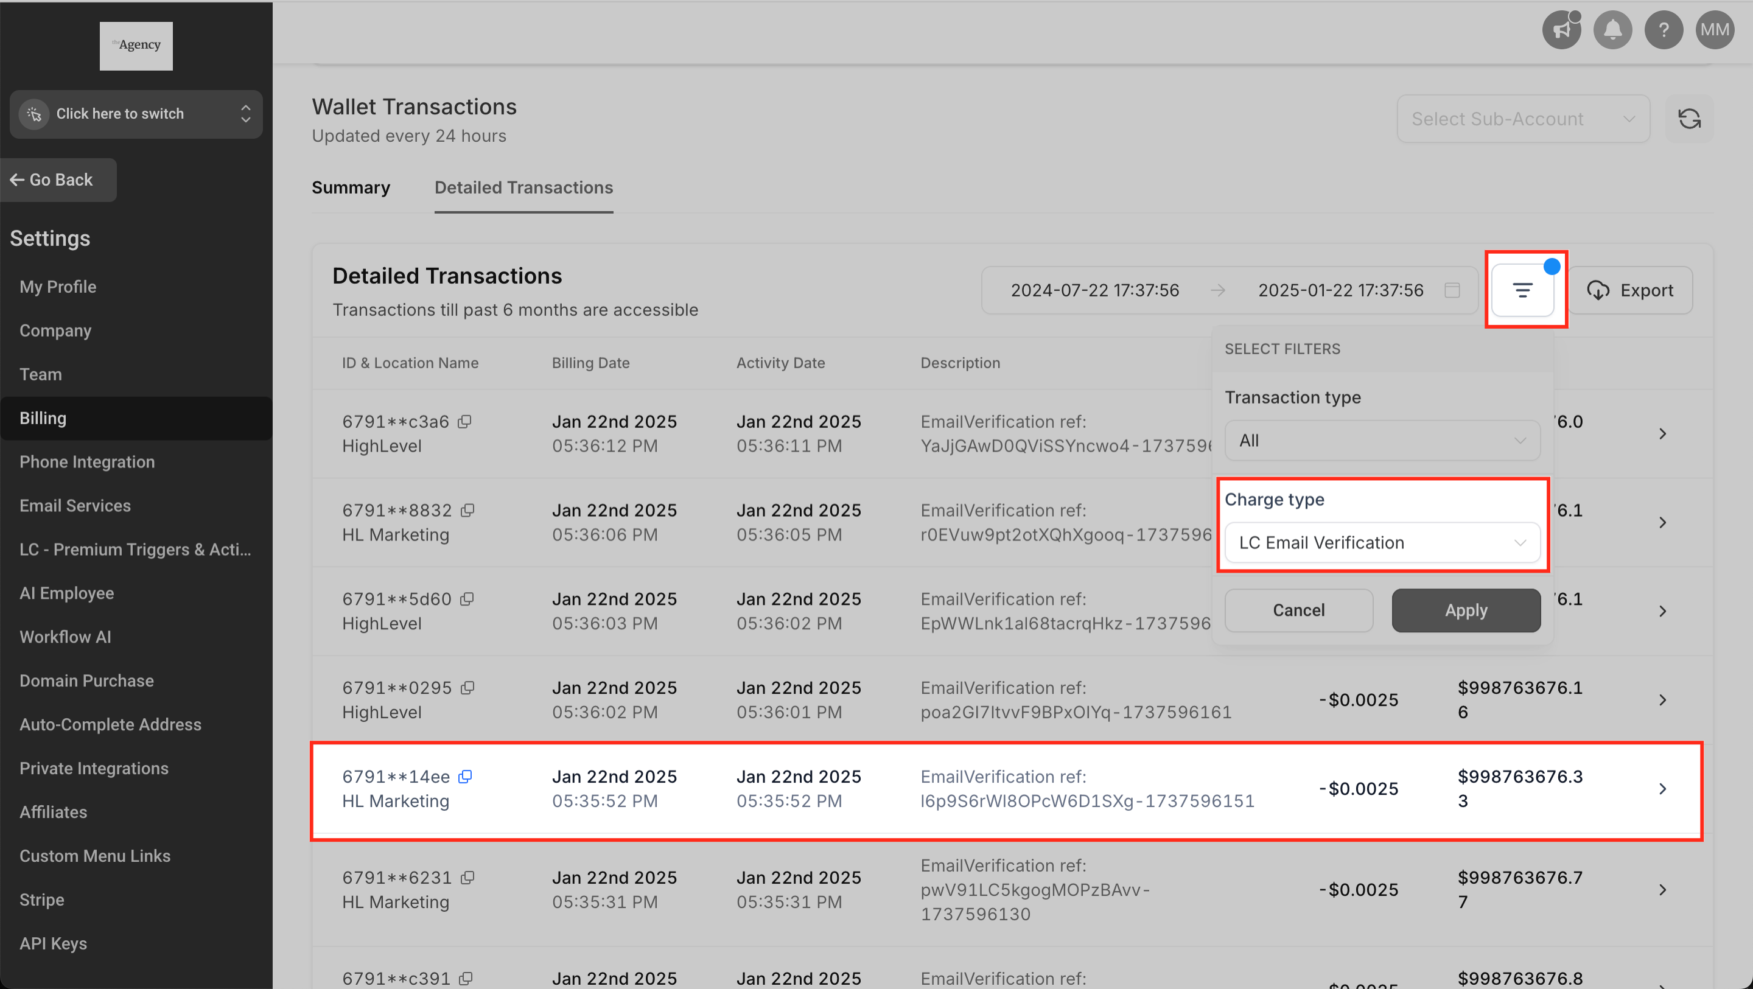Open the notifications bell

pyautogui.click(x=1612, y=30)
